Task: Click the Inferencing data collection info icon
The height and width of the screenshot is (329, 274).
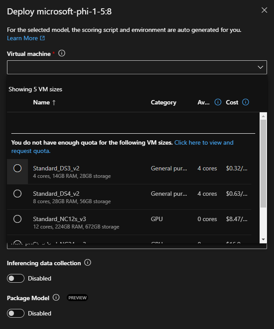Action: (x=88, y=263)
